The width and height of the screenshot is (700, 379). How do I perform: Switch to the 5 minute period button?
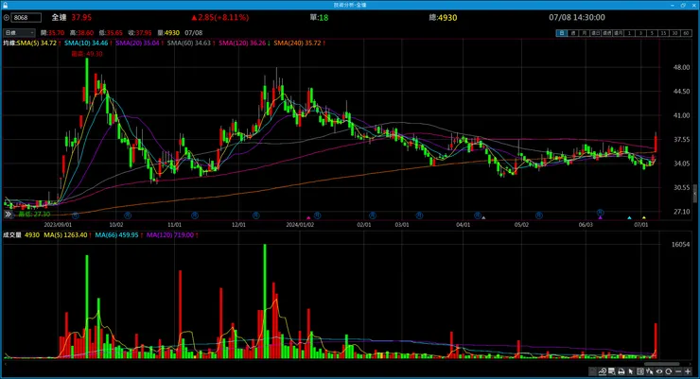(652, 33)
